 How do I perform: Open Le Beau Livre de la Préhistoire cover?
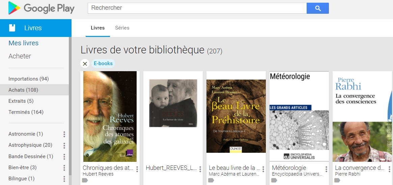[x=236, y=116]
